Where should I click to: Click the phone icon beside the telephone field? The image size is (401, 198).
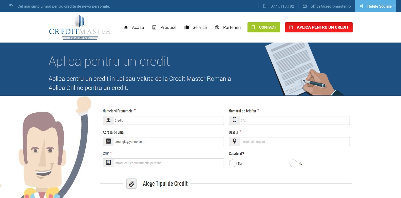235,120
